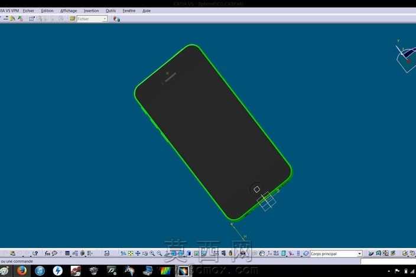The height and width of the screenshot is (277, 416).
Task: Click the rectangular pattern grid icon
Action: [x=276, y=253]
